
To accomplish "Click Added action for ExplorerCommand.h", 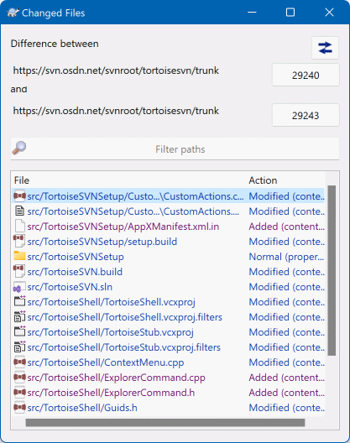I will tap(286, 393).
